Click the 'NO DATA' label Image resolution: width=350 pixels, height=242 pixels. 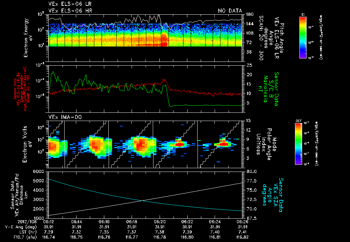point(230,11)
